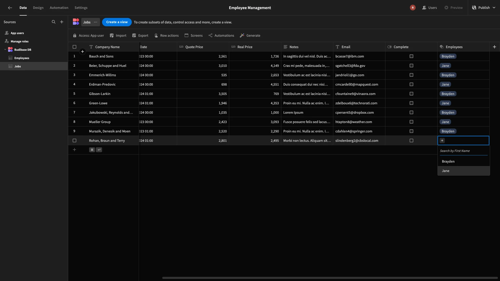The image size is (500, 281).
Task: Open the Notes column header menu
Action: (307, 47)
